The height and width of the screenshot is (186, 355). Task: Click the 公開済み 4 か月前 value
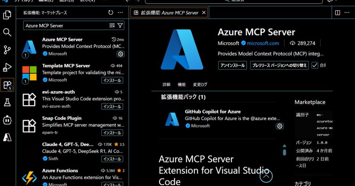pyautogui.click(x=324, y=151)
